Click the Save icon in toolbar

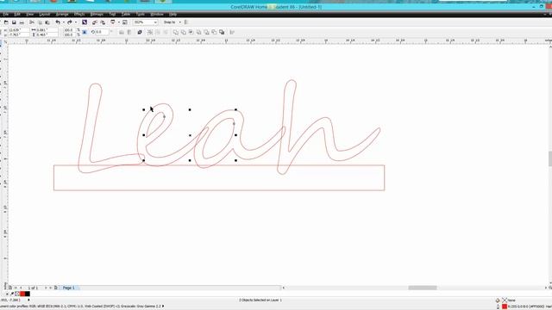tap(14, 22)
